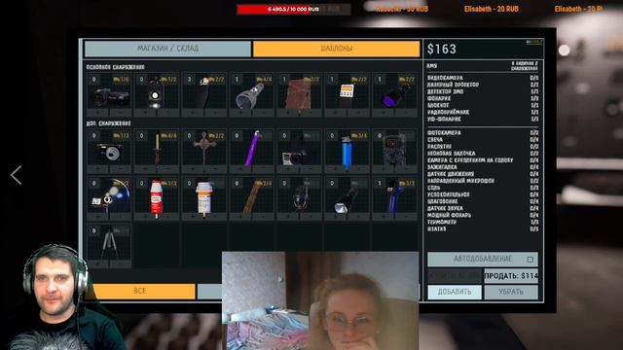Select the strong flashlight item

coord(347,198)
